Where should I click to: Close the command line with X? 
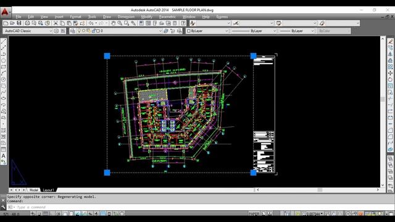3,200
